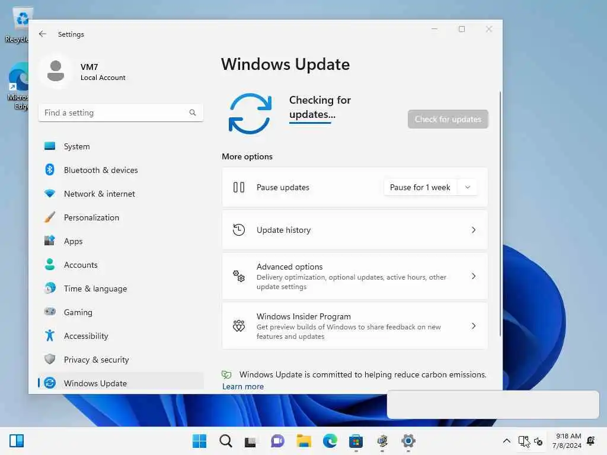This screenshot has width=607, height=455.
Task: Click the network status tray icon
Action: 524,441
